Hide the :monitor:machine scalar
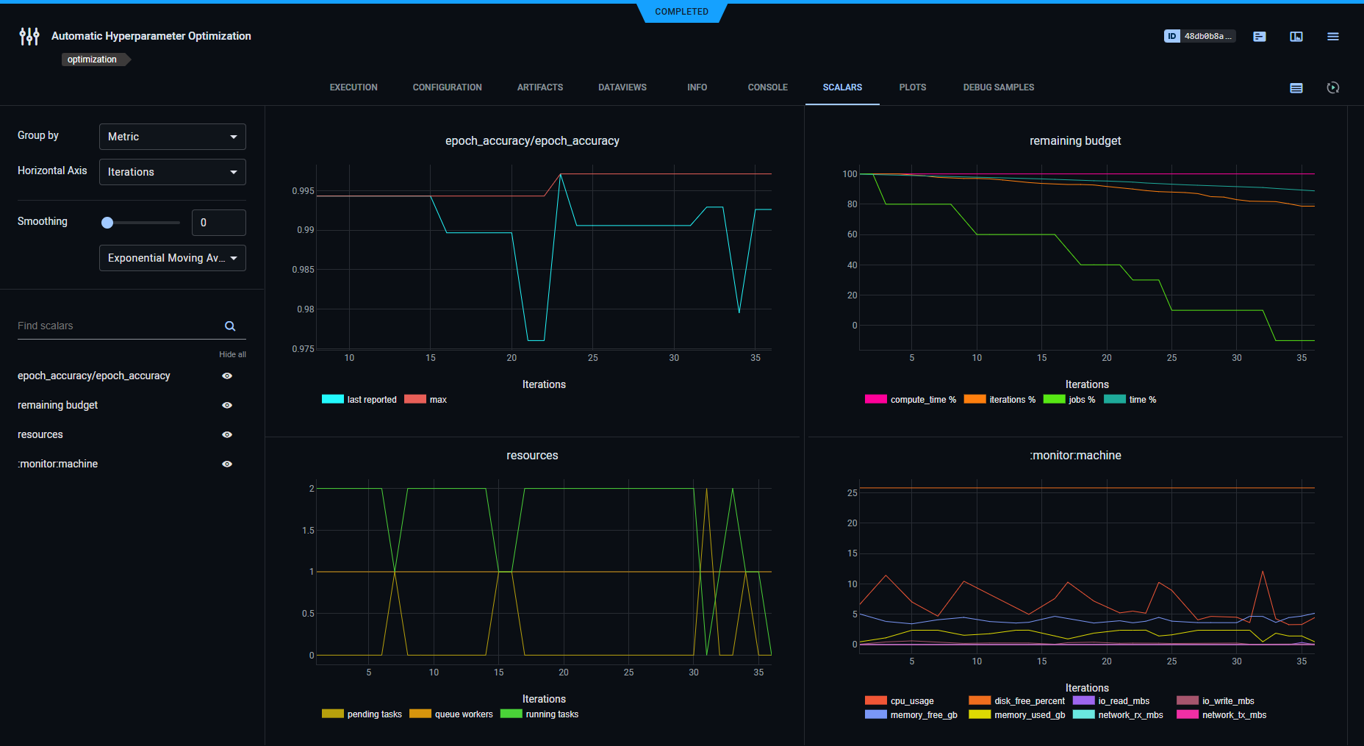The image size is (1364, 746). [226, 464]
